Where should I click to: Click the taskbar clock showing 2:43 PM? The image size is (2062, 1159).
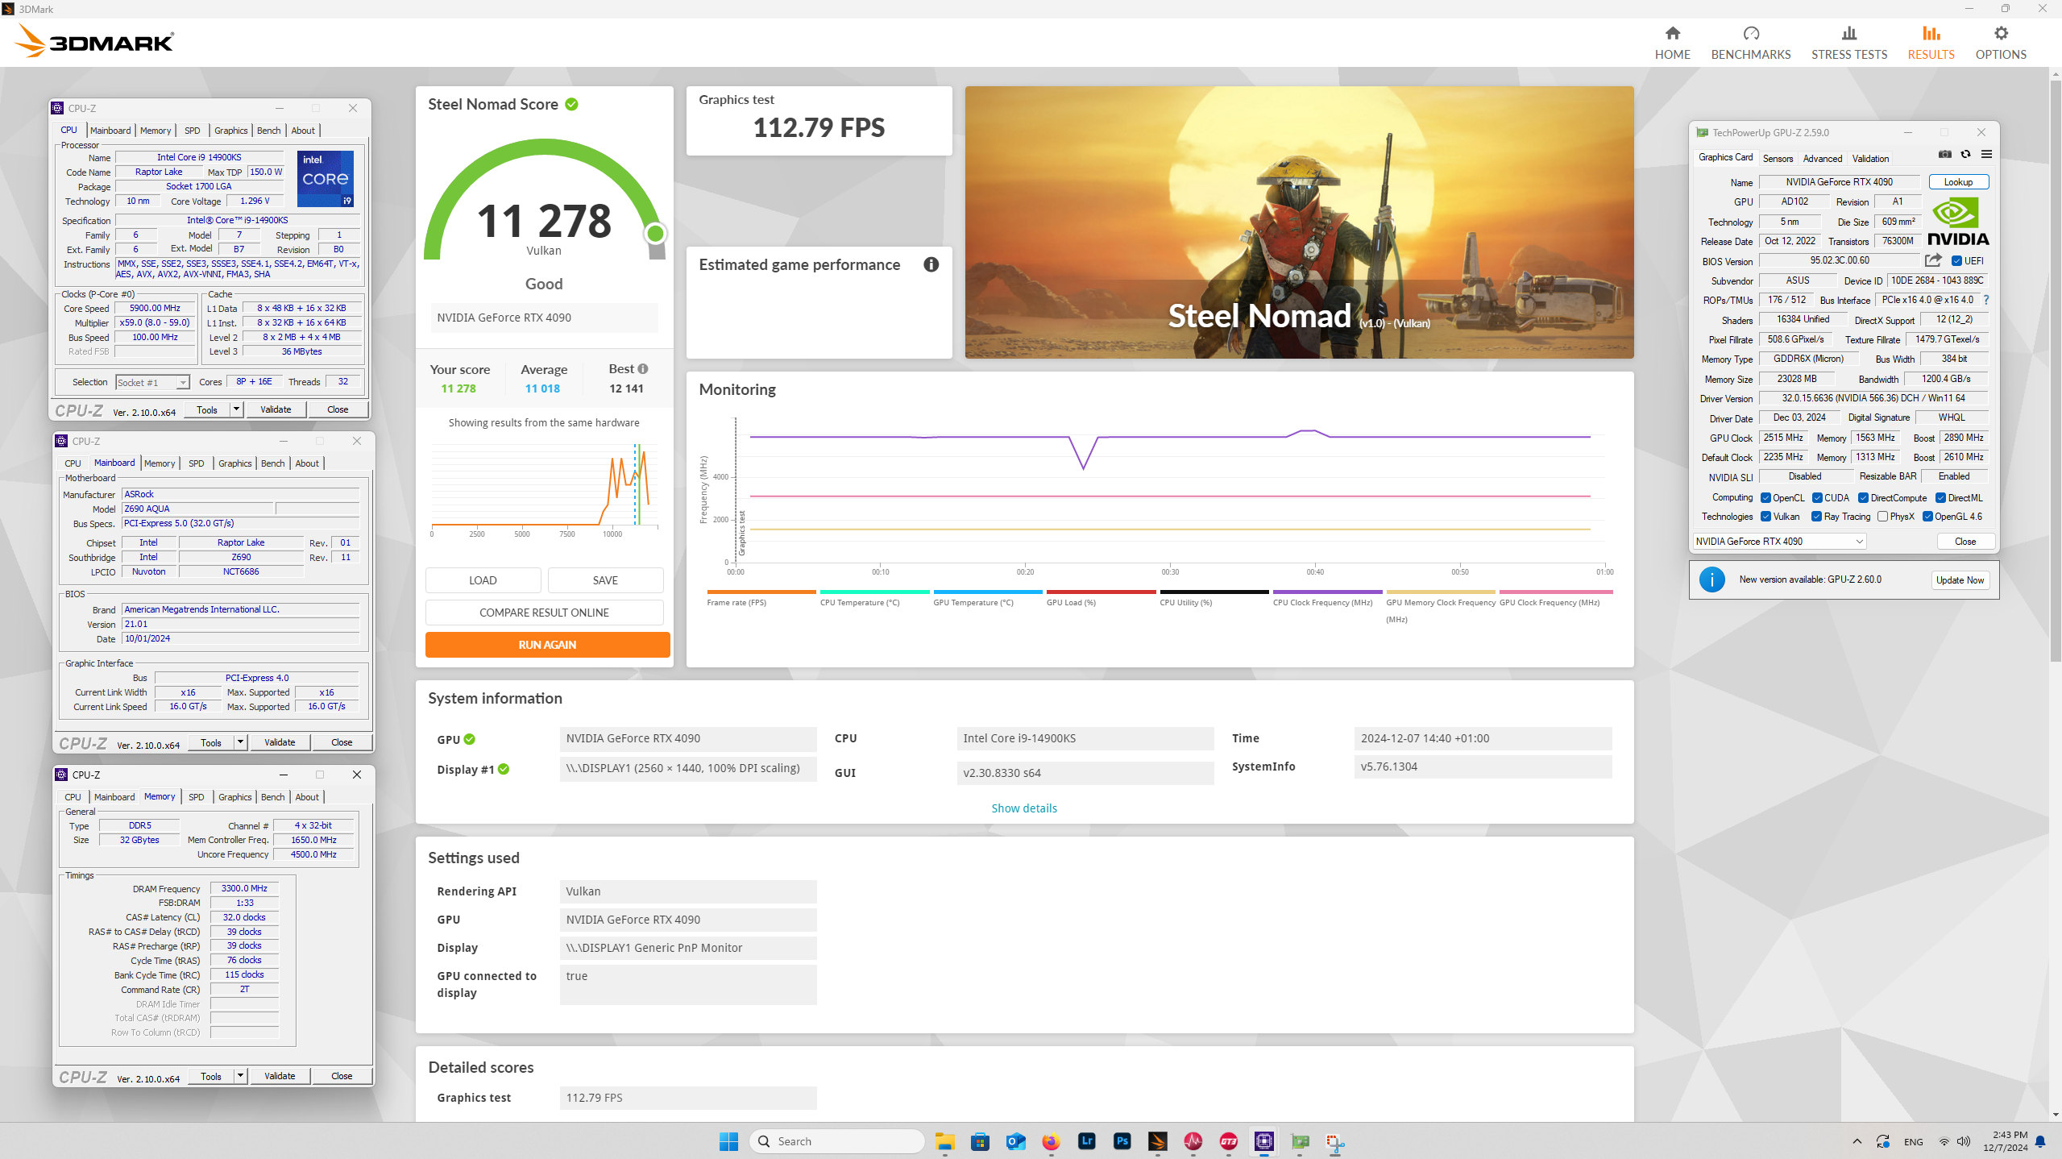click(2005, 1141)
